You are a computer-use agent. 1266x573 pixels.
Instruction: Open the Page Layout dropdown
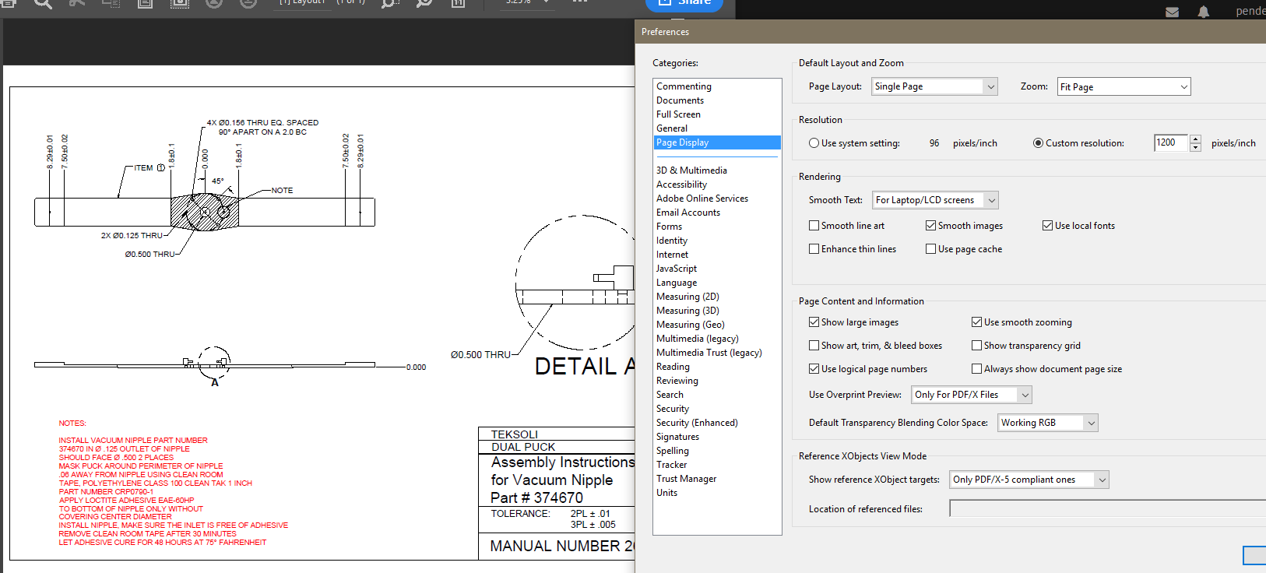(x=934, y=87)
